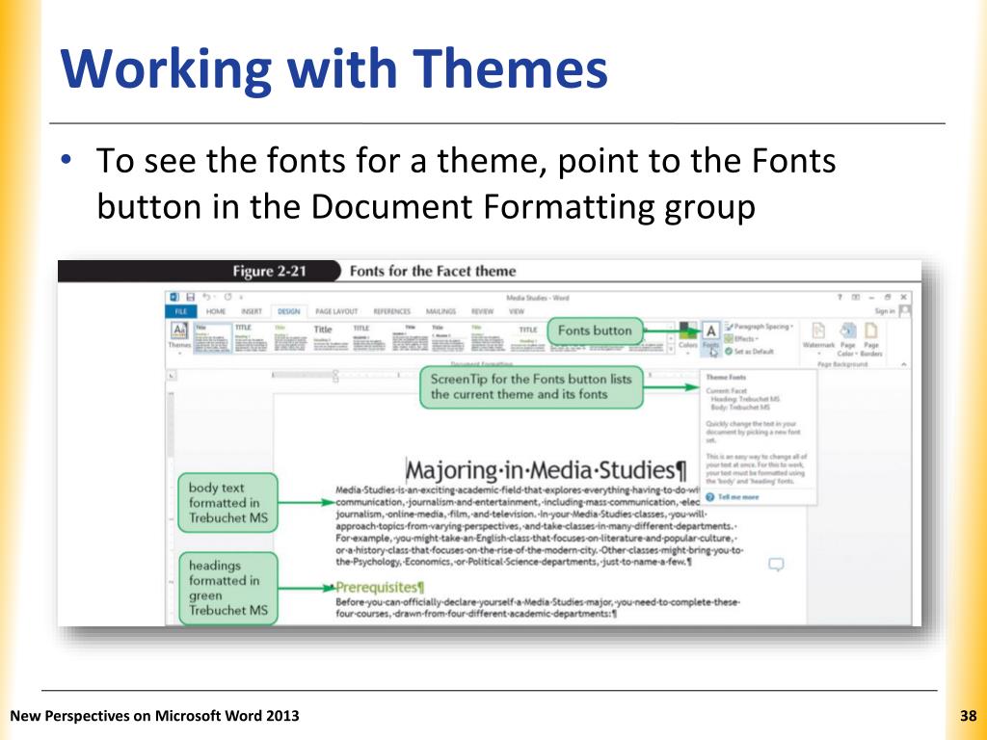Switch to the MAILINGS tab
Viewport: 987px width, 740px height.
pyautogui.click(x=440, y=311)
